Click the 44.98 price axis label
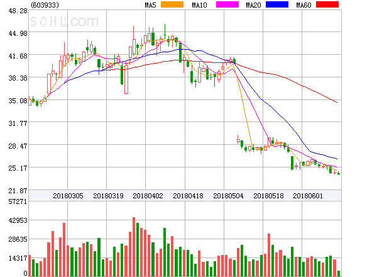The height and width of the screenshot is (277, 377). coord(18,33)
